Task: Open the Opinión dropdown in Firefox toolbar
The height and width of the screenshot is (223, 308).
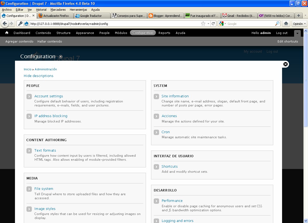Action: click(x=299, y=24)
